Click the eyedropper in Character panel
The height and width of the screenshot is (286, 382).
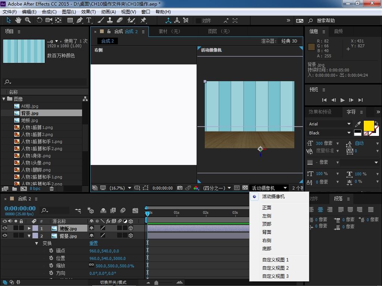tap(358, 124)
